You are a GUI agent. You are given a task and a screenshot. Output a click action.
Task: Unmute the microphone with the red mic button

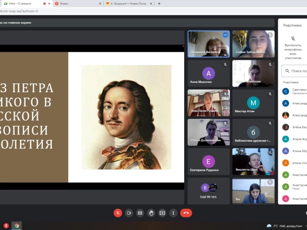[x=118, y=213]
